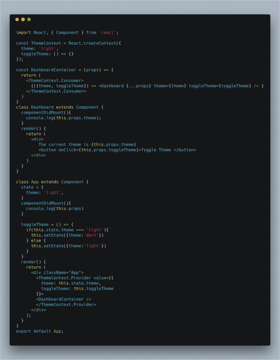280x360 pixels.
Task: Click the line "} else {"
Action: tap(36, 240)
